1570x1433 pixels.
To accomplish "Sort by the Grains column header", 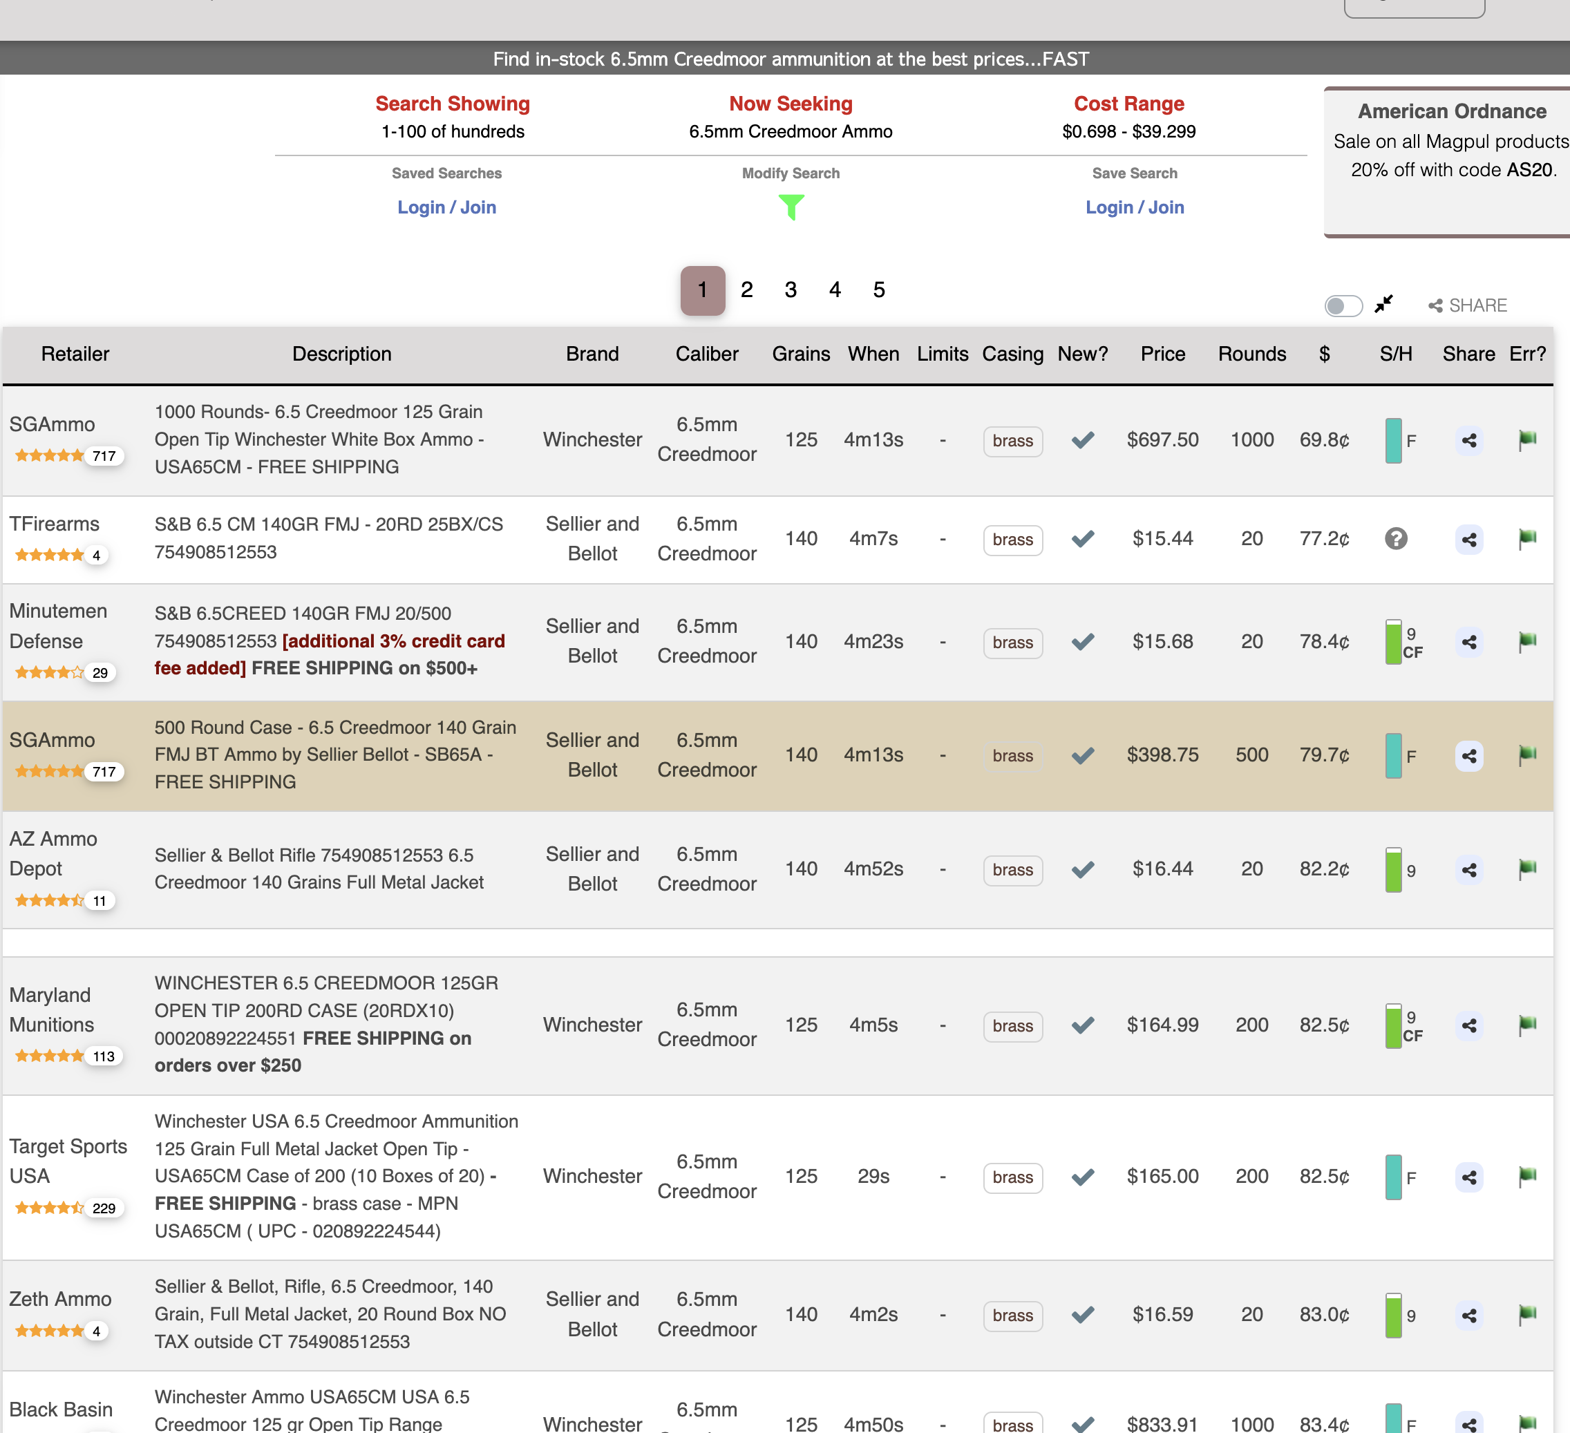I will coord(801,354).
